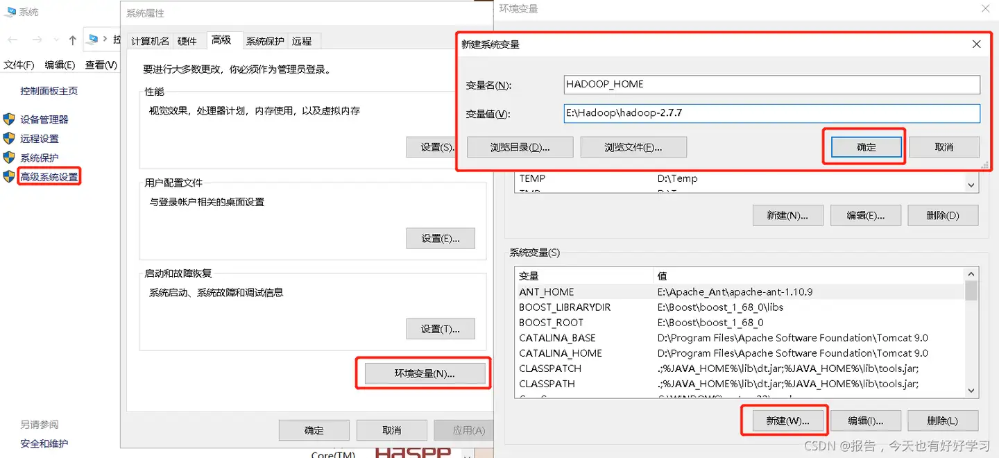Screen dimensions: 999x458
Task: Click 确定 in System Properties dialog
Action: click(x=314, y=430)
